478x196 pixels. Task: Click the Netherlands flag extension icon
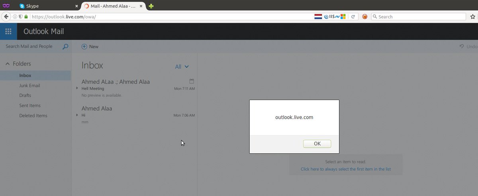coord(318,17)
